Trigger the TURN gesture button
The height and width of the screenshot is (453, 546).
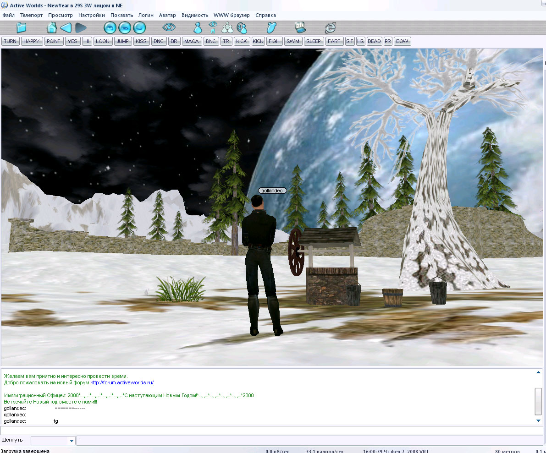(10, 41)
